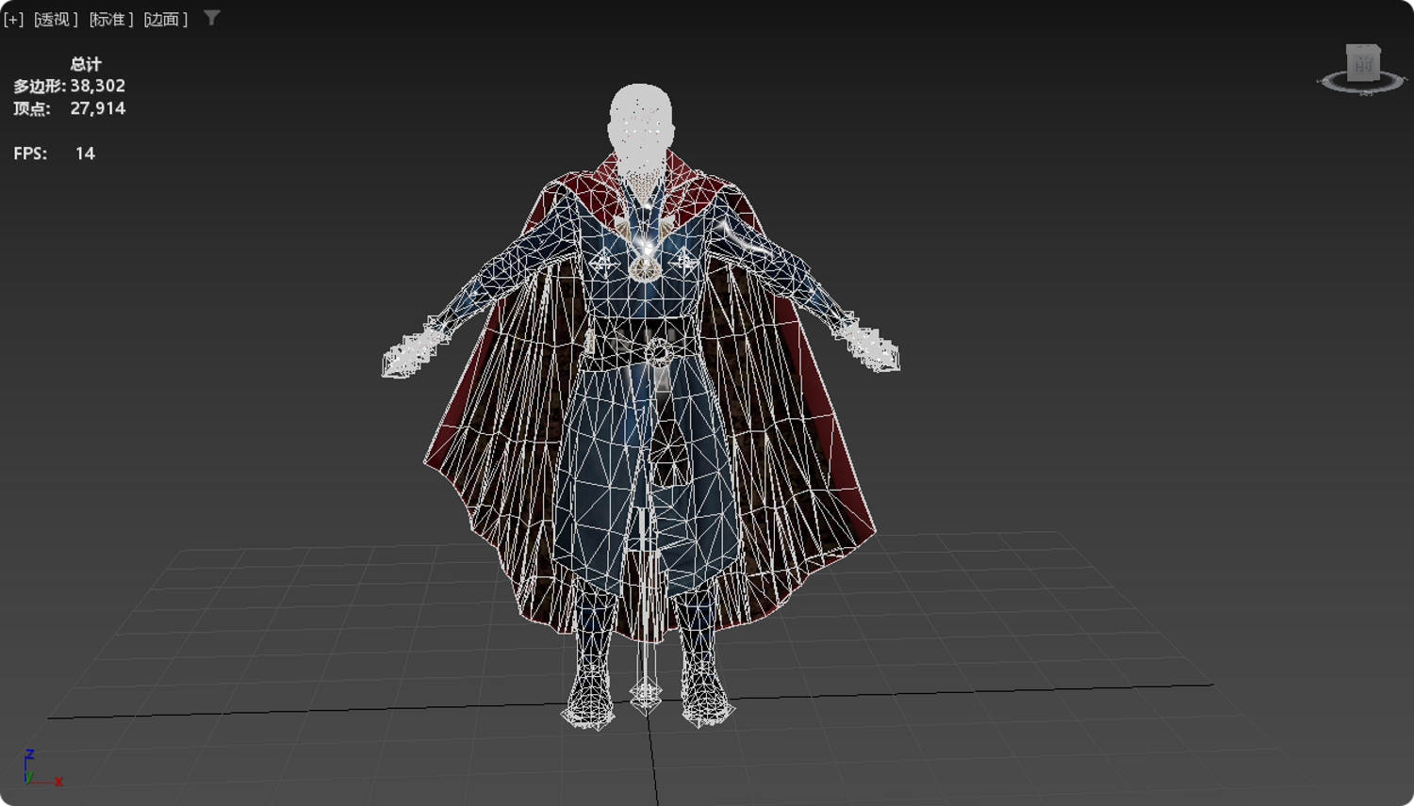Click the 总计 total statistics header

coord(85,64)
